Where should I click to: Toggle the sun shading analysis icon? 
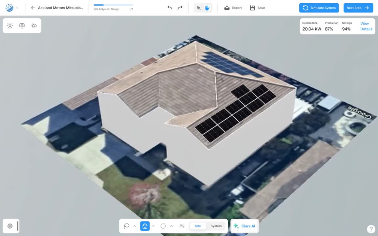click(34, 26)
